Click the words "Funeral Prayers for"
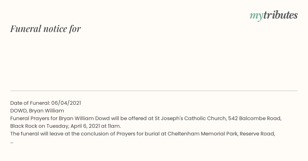This screenshot has height=161, width=308. [x=34, y=118]
